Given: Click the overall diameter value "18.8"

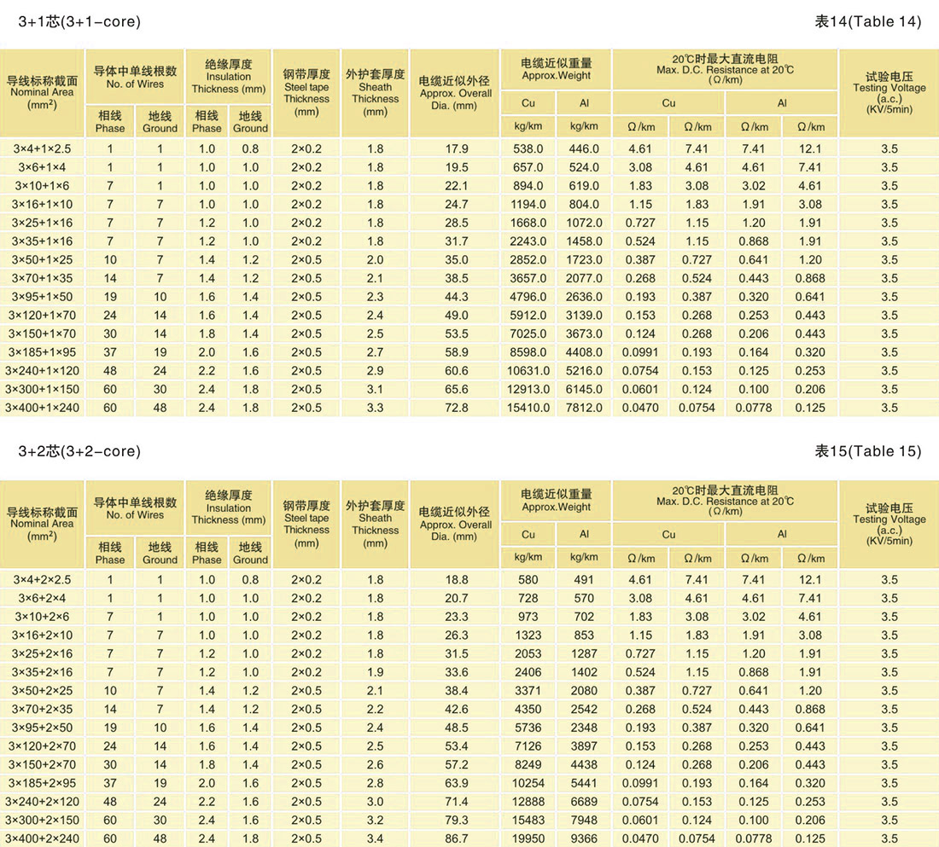Looking at the screenshot, I should [457, 579].
